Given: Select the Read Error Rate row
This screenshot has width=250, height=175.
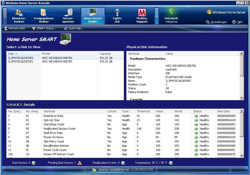Looking at the screenshot, I should tap(123, 116).
